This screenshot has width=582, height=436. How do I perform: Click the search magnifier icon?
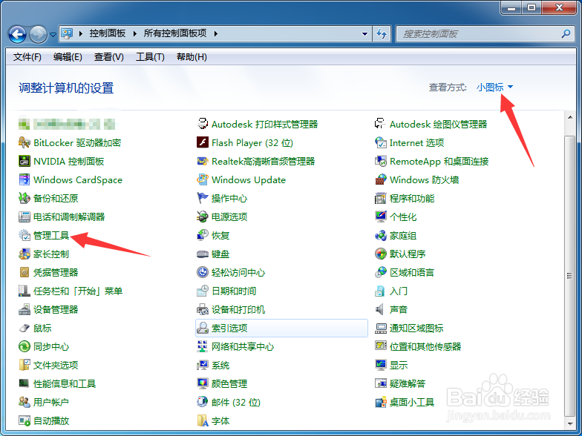click(x=566, y=34)
